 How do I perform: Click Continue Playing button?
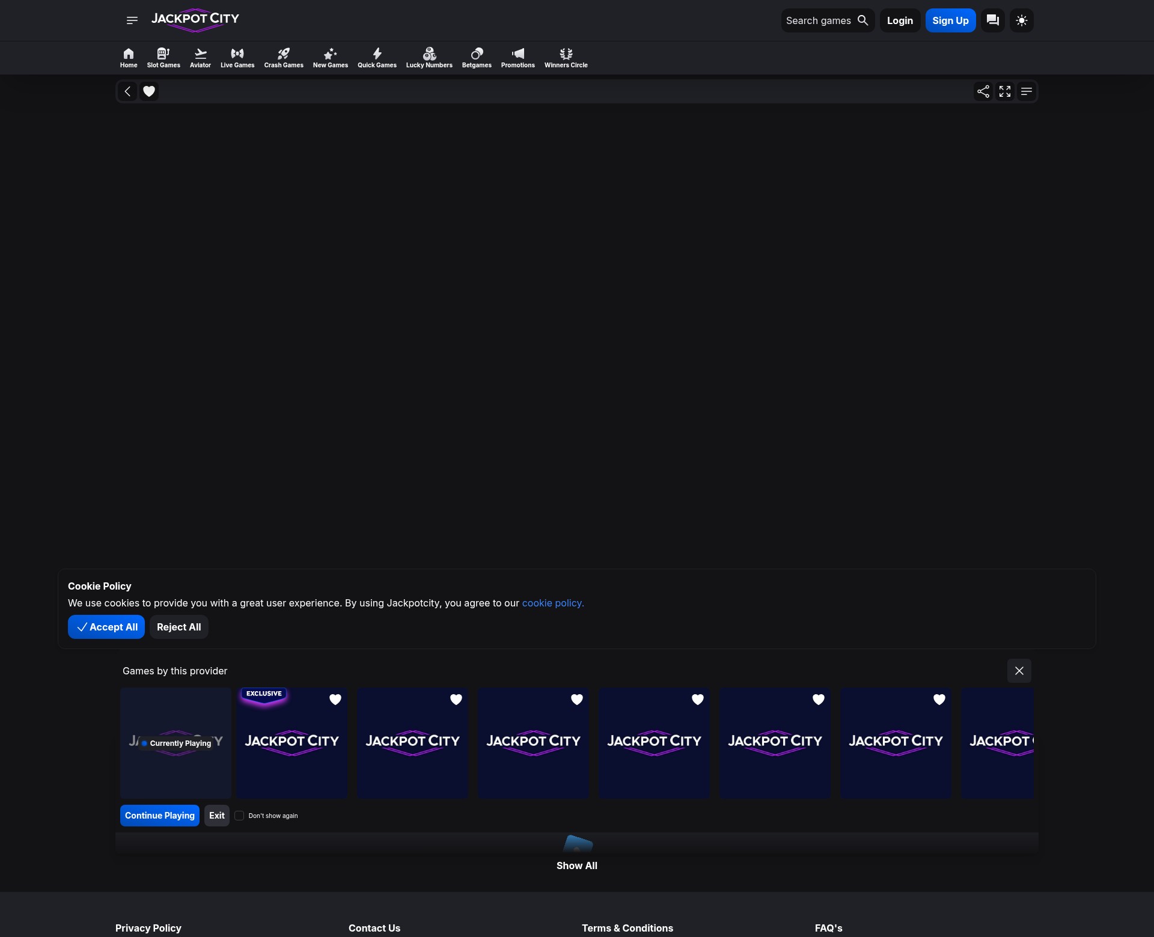(160, 816)
